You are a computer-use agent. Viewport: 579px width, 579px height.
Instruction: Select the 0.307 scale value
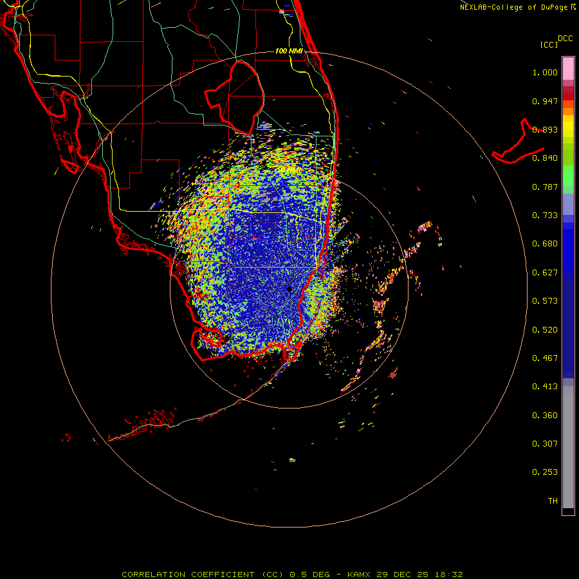coord(545,444)
